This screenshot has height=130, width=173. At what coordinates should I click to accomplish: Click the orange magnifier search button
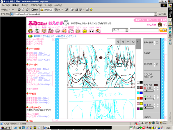163,30
